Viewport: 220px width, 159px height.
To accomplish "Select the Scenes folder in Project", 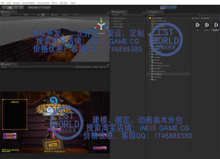I will pos(168,74).
